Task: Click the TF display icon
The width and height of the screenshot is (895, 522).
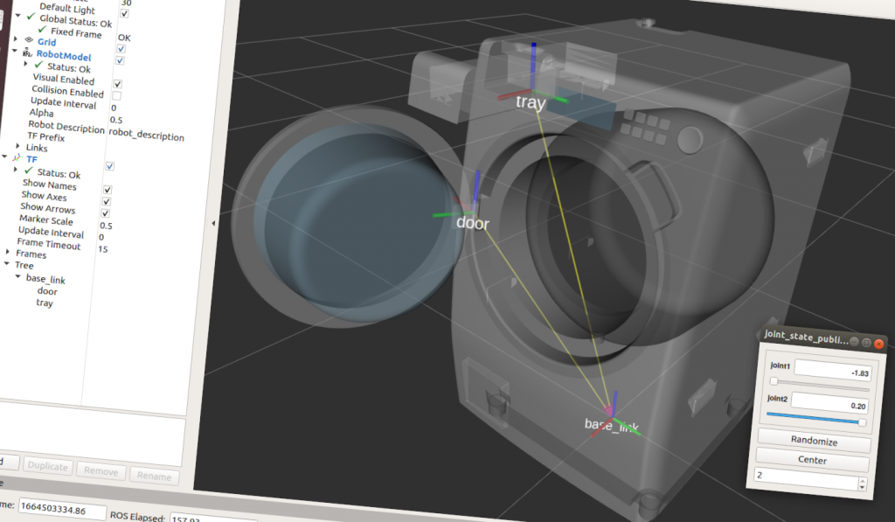Action: tap(17, 157)
